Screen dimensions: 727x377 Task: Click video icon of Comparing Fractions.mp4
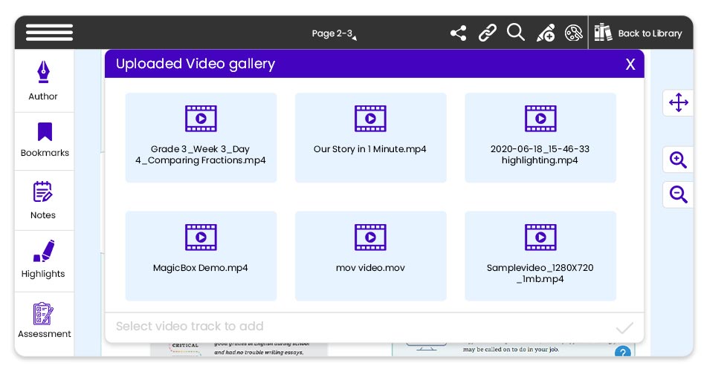coord(201,119)
